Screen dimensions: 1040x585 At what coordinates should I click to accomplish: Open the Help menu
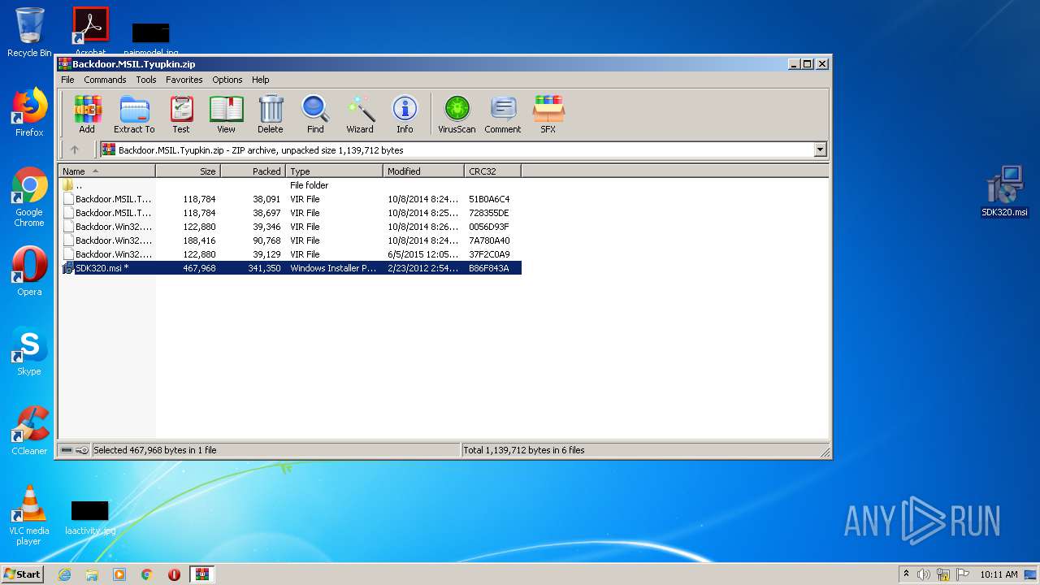[x=260, y=80]
